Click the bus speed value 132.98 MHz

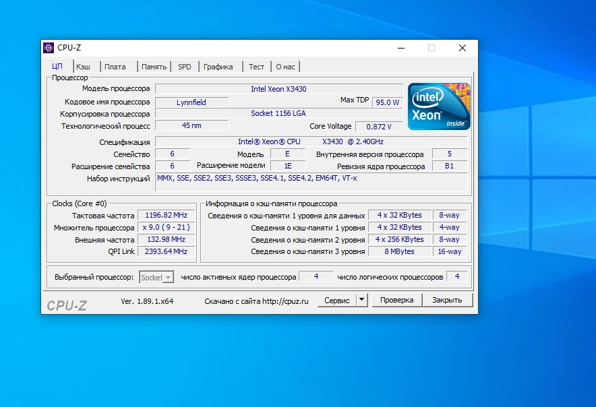click(x=166, y=239)
